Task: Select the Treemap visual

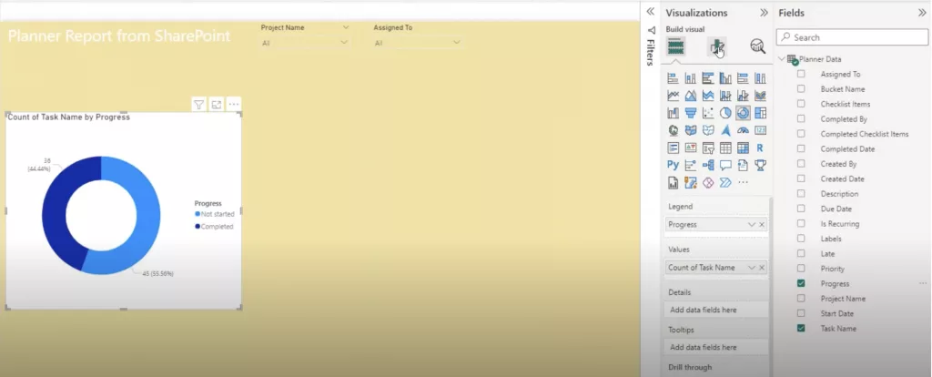Action: [x=760, y=113]
